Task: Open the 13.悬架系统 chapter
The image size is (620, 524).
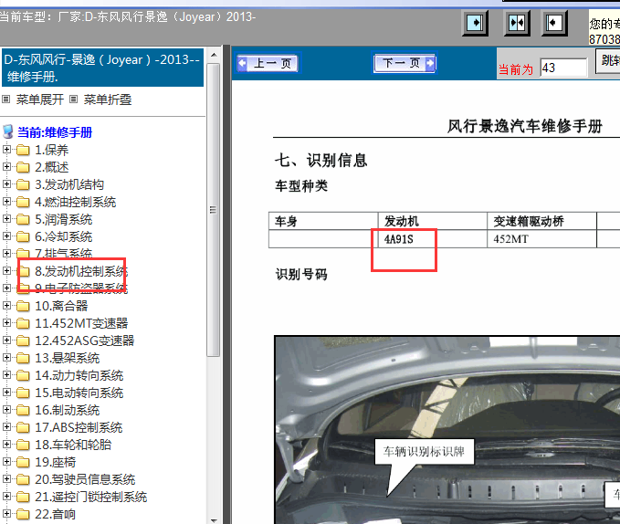Action: [67, 358]
